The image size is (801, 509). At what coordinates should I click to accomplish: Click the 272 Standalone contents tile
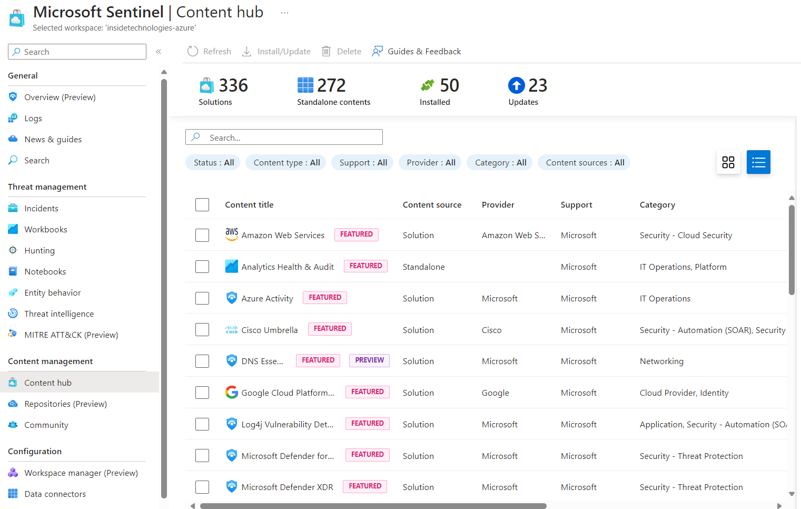[333, 91]
